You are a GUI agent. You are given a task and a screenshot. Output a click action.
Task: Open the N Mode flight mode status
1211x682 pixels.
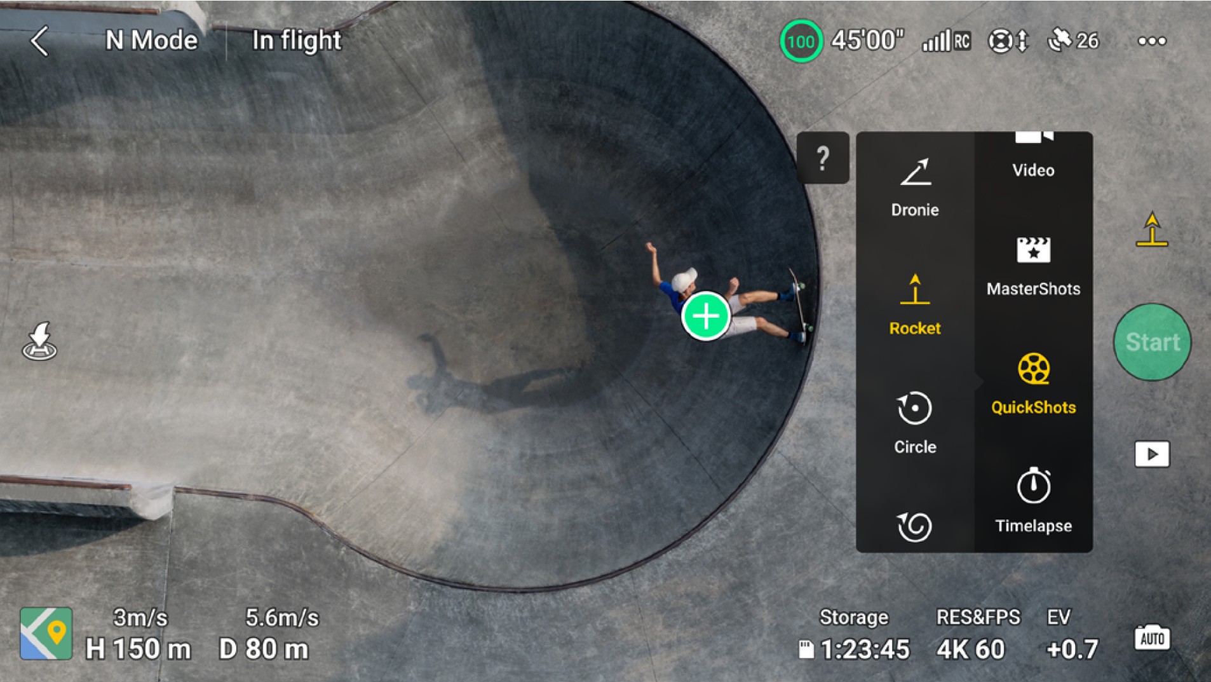[x=151, y=41]
